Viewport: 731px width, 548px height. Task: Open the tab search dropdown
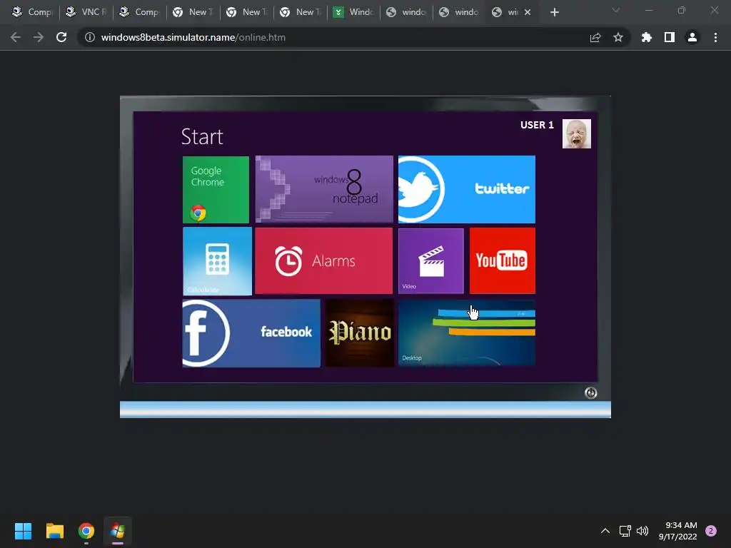(x=616, y=10)
